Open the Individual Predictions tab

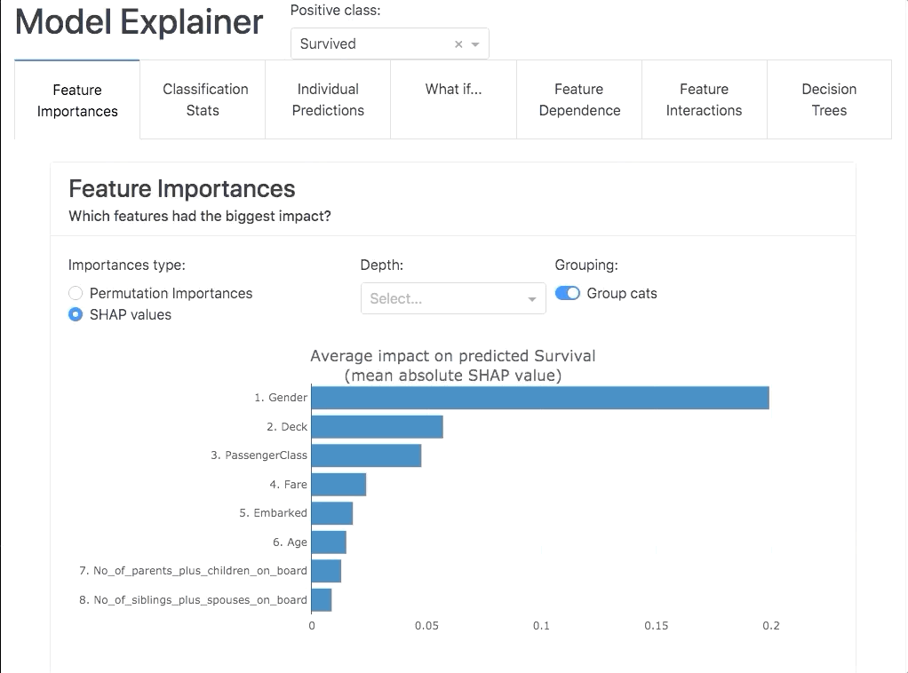(x=328, y=99)
